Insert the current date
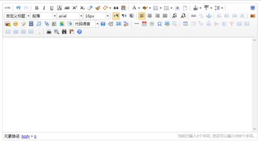This screenshot has height=144, width=261. pyautogui.click(x=144, y=24)
